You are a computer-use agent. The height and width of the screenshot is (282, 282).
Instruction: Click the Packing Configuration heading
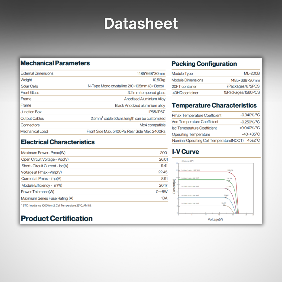tap(204, 64)
